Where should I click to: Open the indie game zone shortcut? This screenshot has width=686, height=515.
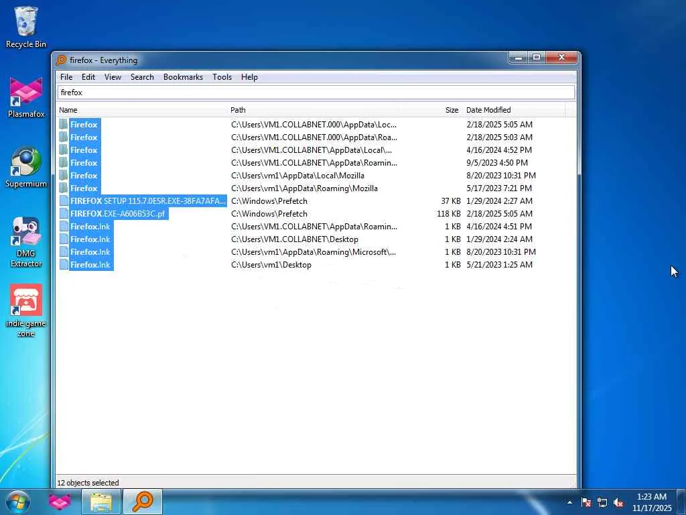tap(26, 311)
